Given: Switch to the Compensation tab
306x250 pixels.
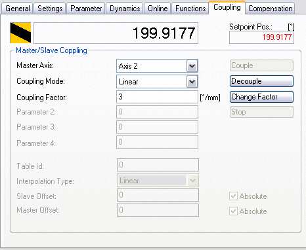Looking at the screenshot, I should tap(270, 9).
